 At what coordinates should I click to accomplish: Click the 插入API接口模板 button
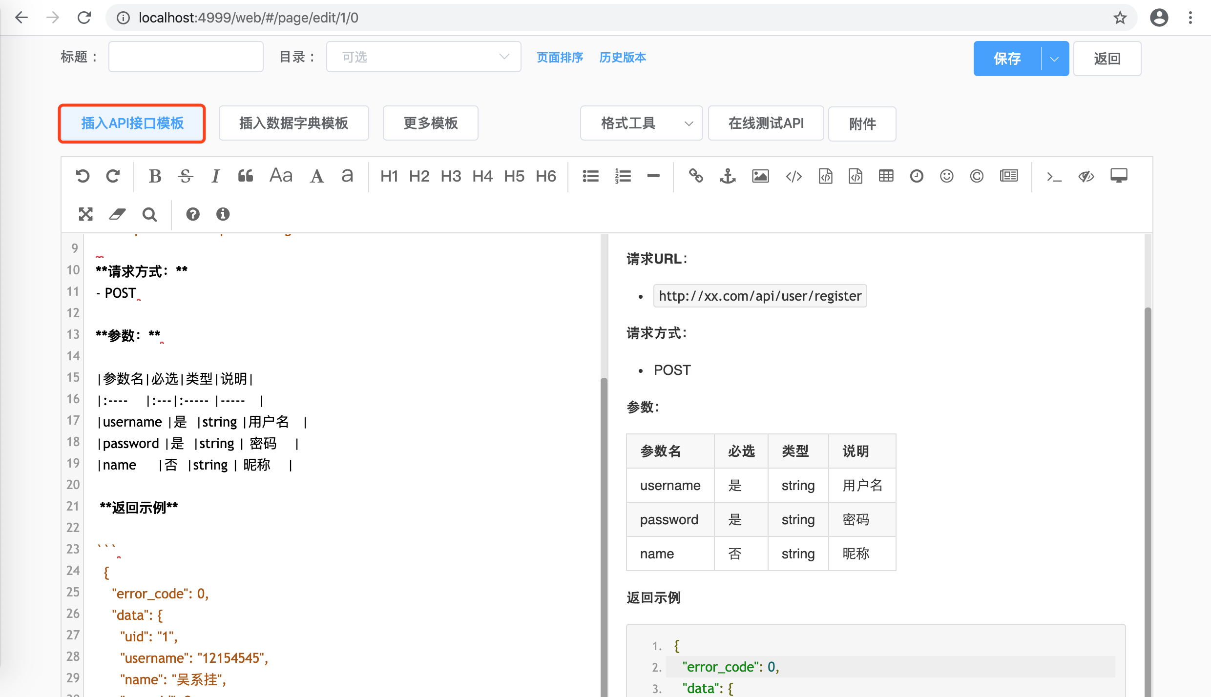[x=132, y=123]
